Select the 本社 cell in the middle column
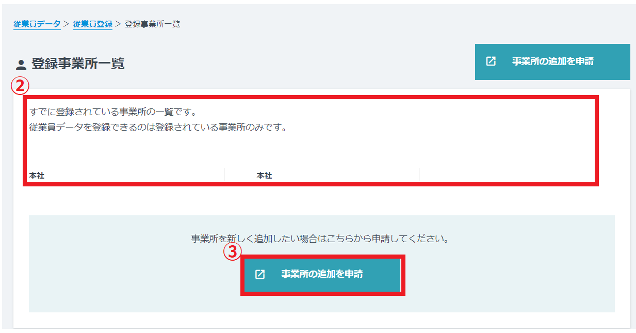 tap(264, 176)
